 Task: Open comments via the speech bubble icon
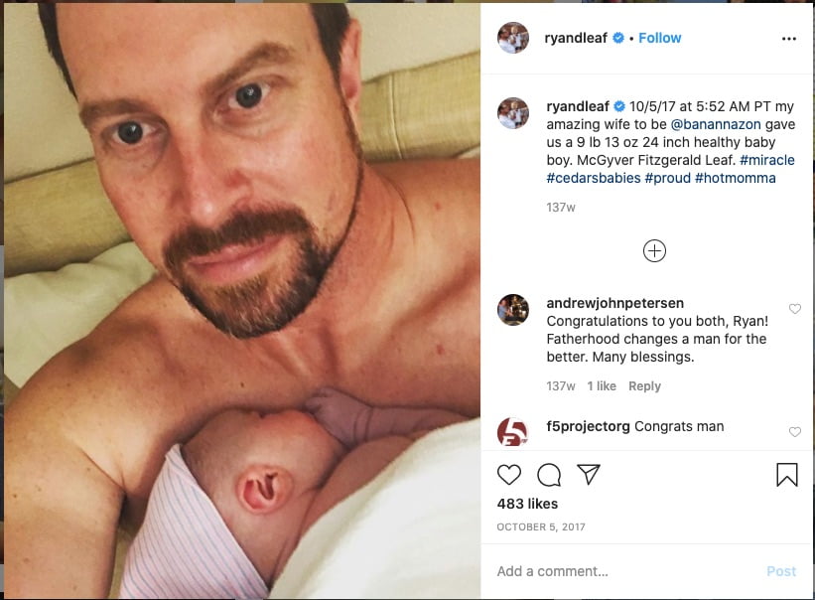point(549,475)
